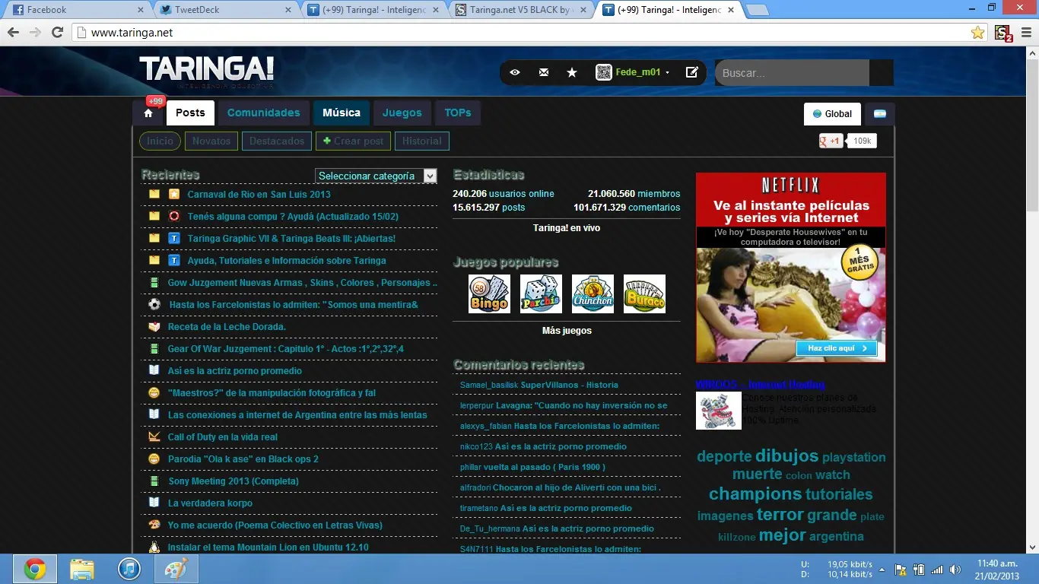
Task: Open 'Carnaval de Rio en San Luis 2013' post
Action: click(x=259, y=194)
